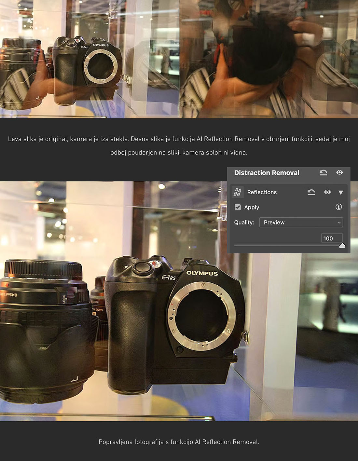Click the Distraction Removal panel title
The height and width of the screenshot is (461, 358).
pyautogui.click(x=267, y=173)
